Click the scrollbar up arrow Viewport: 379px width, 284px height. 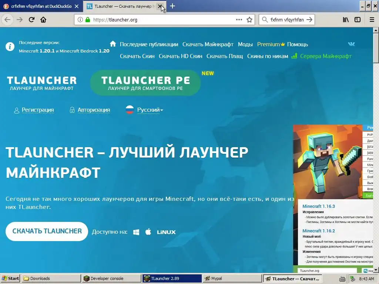click(x=376, y=30)
